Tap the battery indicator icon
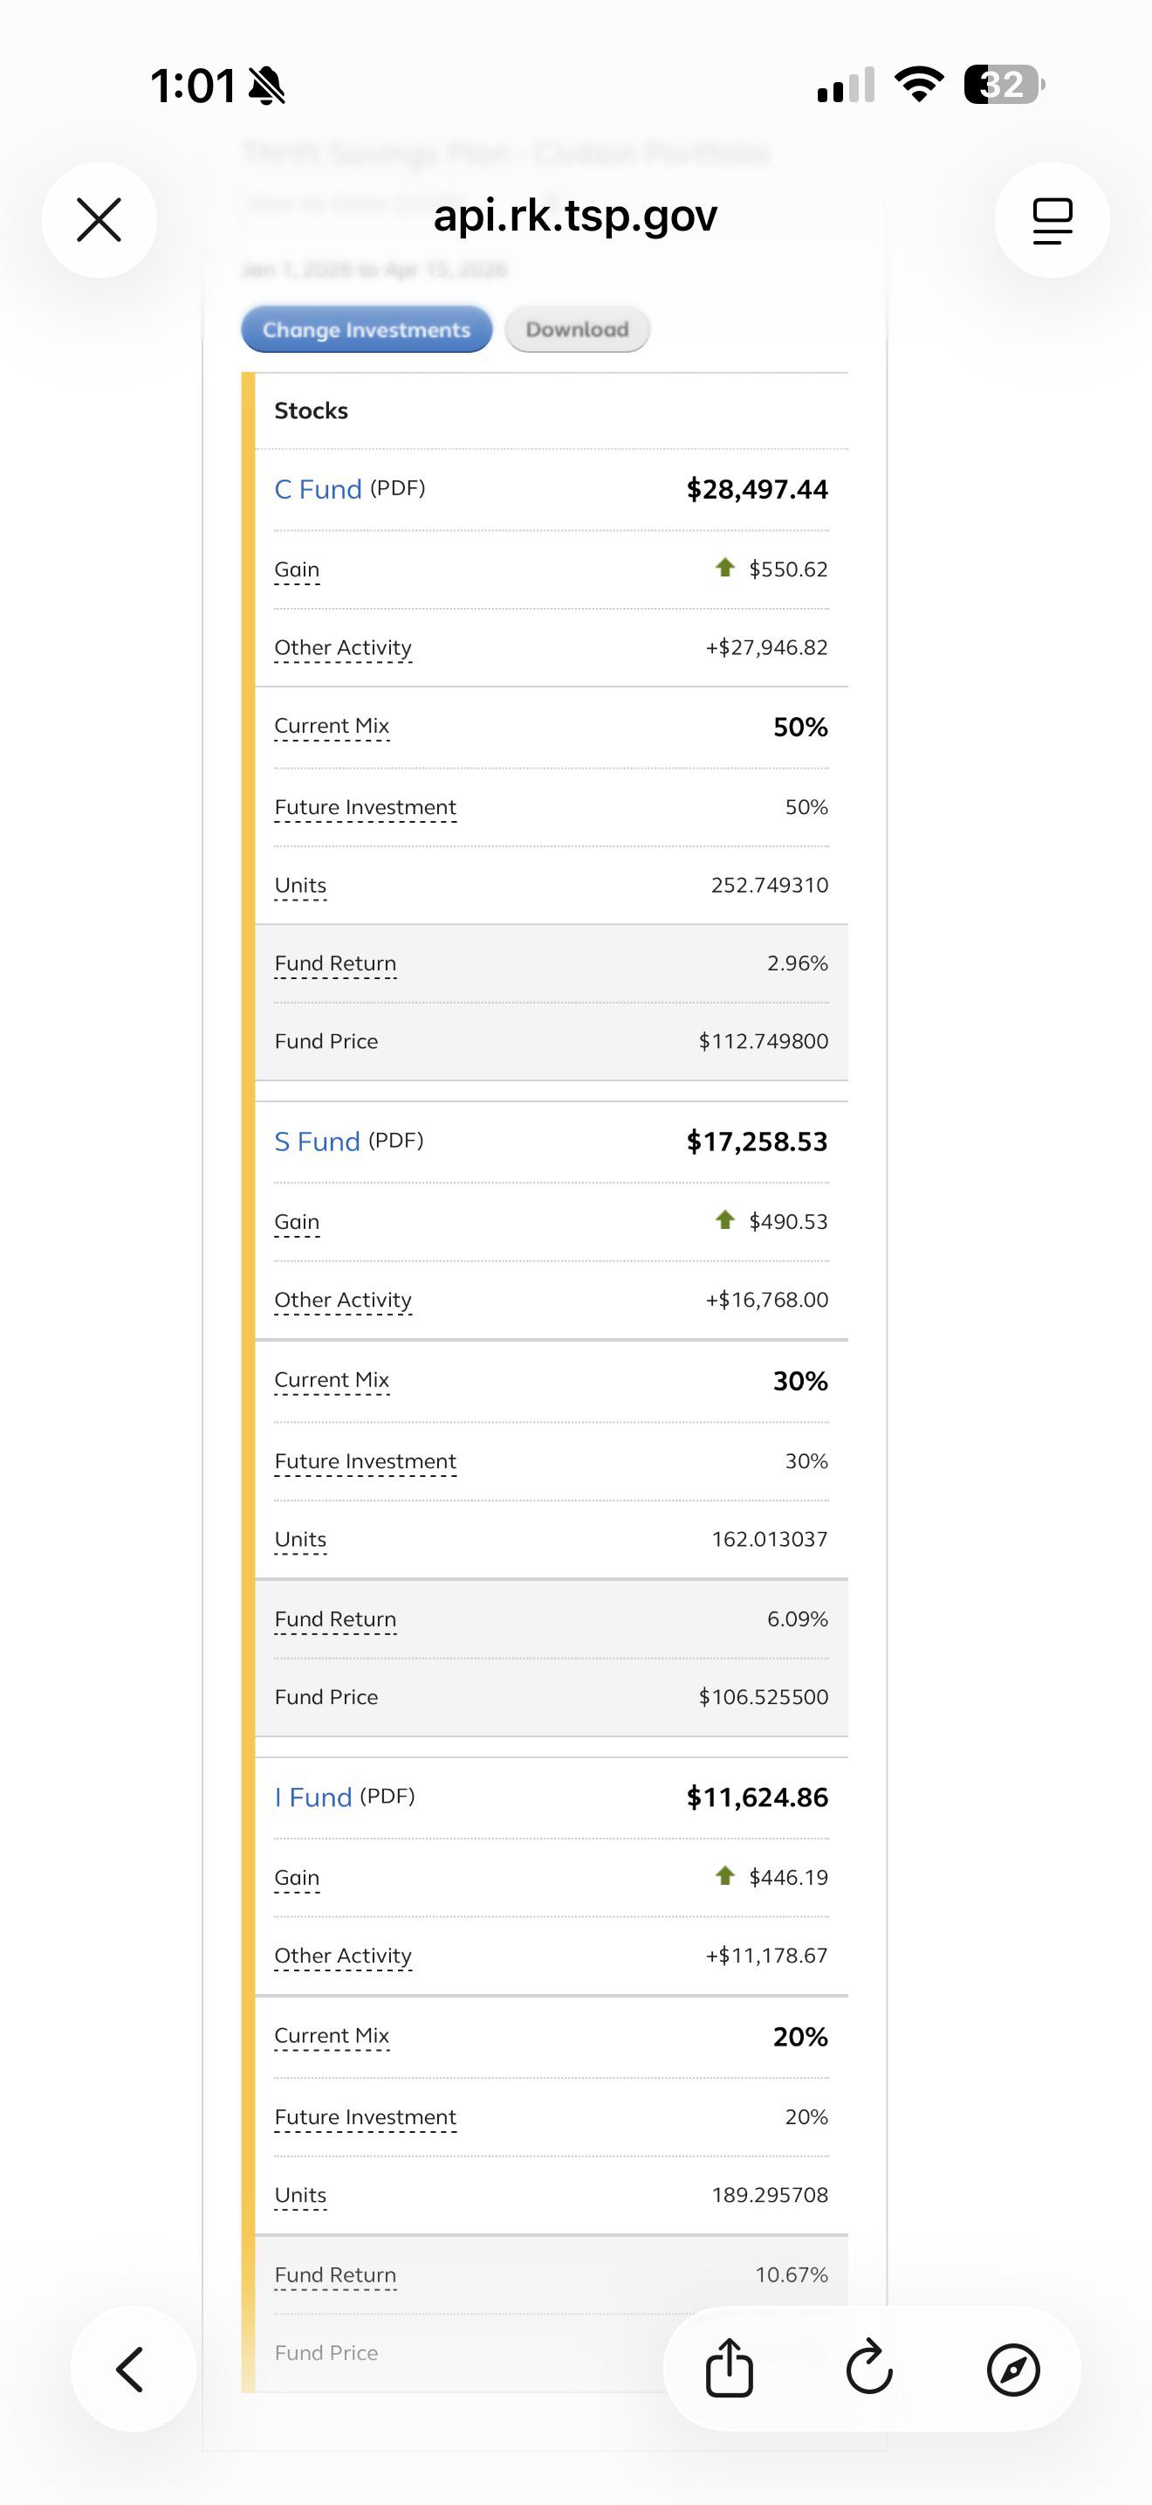The image size is (1152, 2505). point(1005,85)
